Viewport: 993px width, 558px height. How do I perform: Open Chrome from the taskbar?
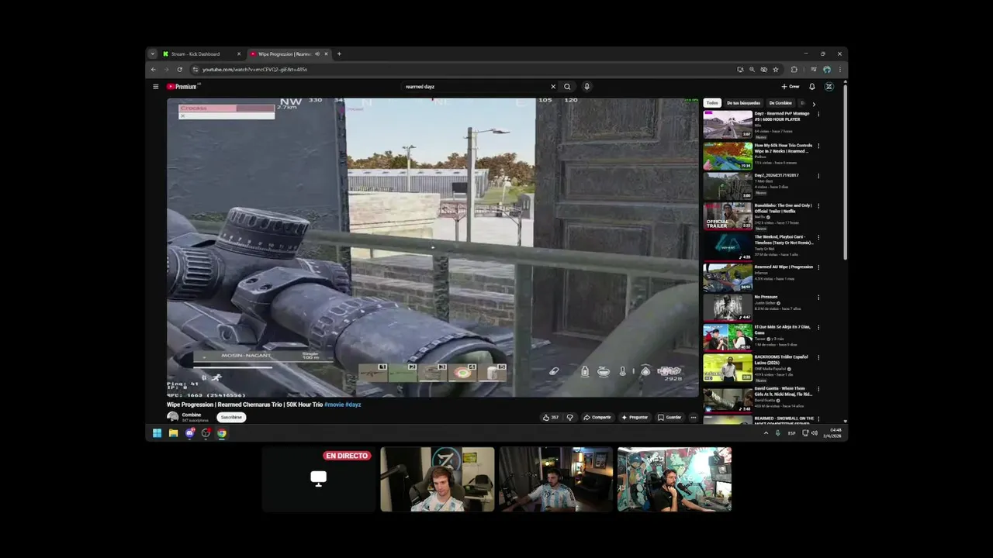(222, 433)
